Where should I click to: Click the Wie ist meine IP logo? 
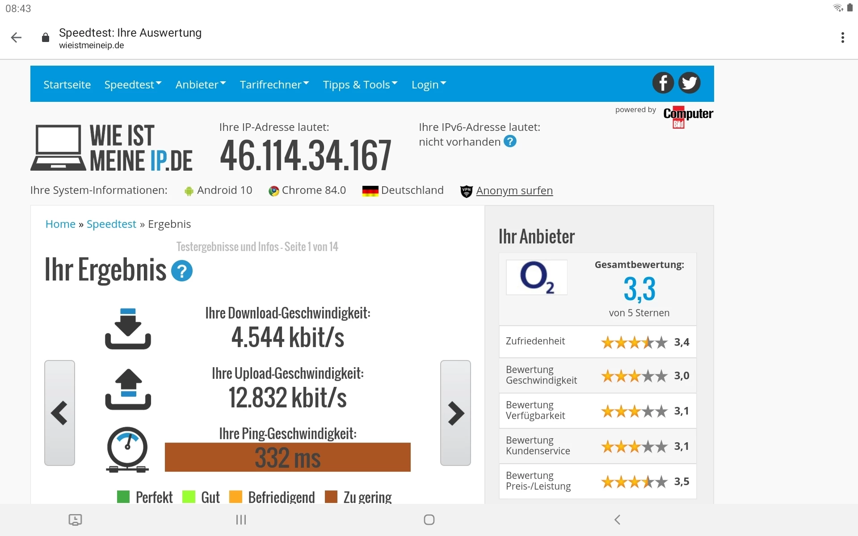112,148
